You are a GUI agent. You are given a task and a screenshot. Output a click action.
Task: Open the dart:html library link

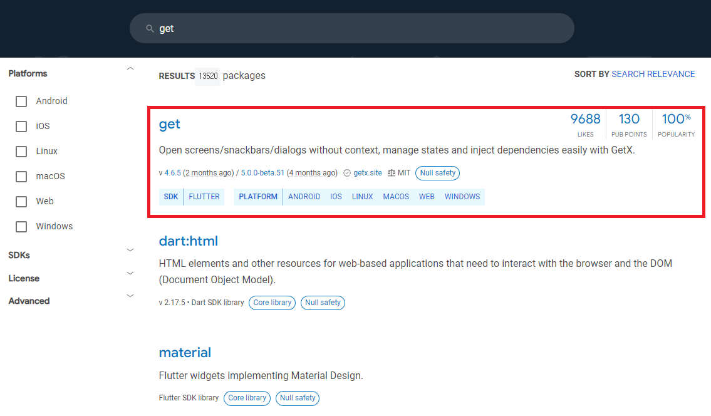point(188,241)
